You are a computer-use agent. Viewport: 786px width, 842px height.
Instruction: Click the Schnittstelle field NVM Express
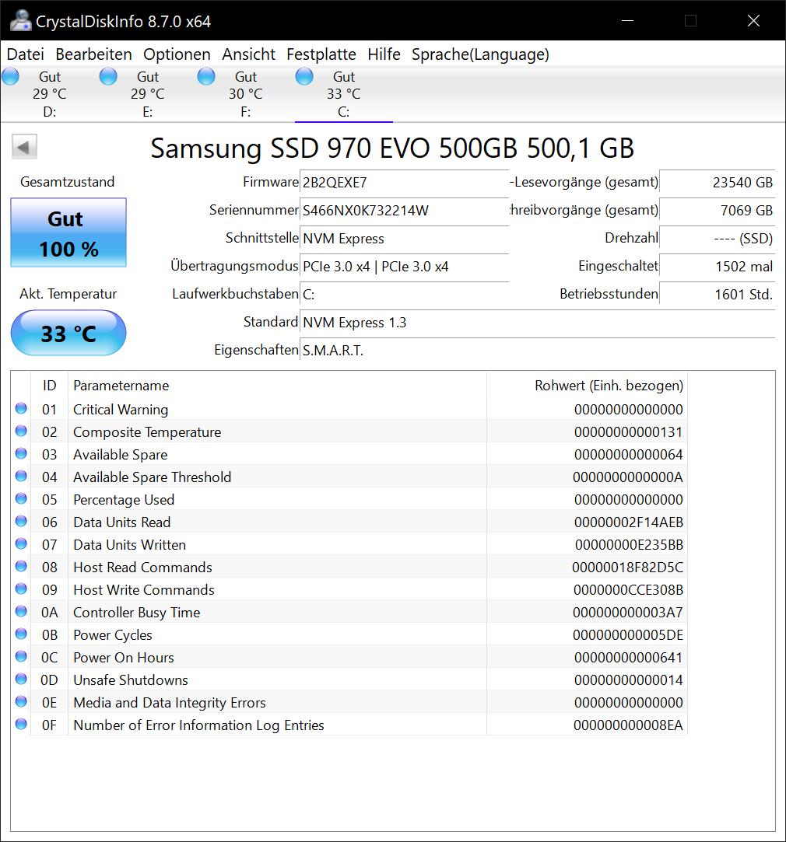pos(404,239)
